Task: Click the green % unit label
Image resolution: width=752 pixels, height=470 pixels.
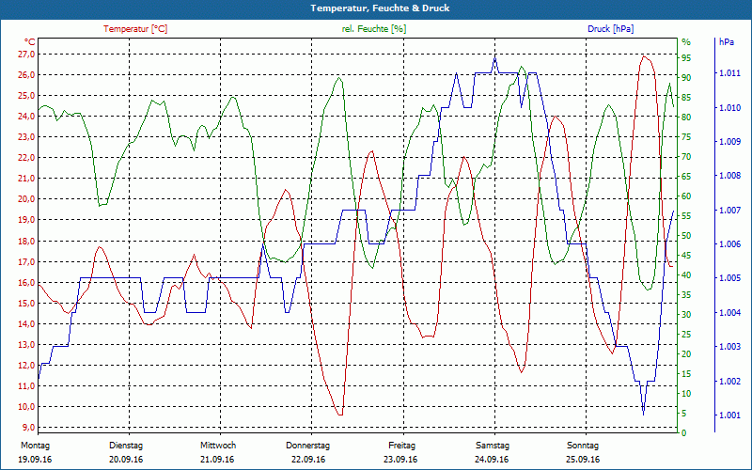Action: tap(686, 42)
